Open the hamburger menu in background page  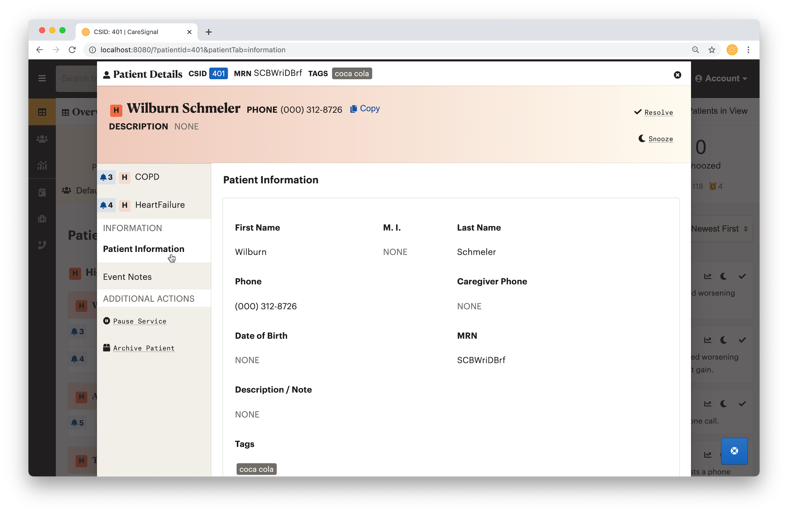42,78
